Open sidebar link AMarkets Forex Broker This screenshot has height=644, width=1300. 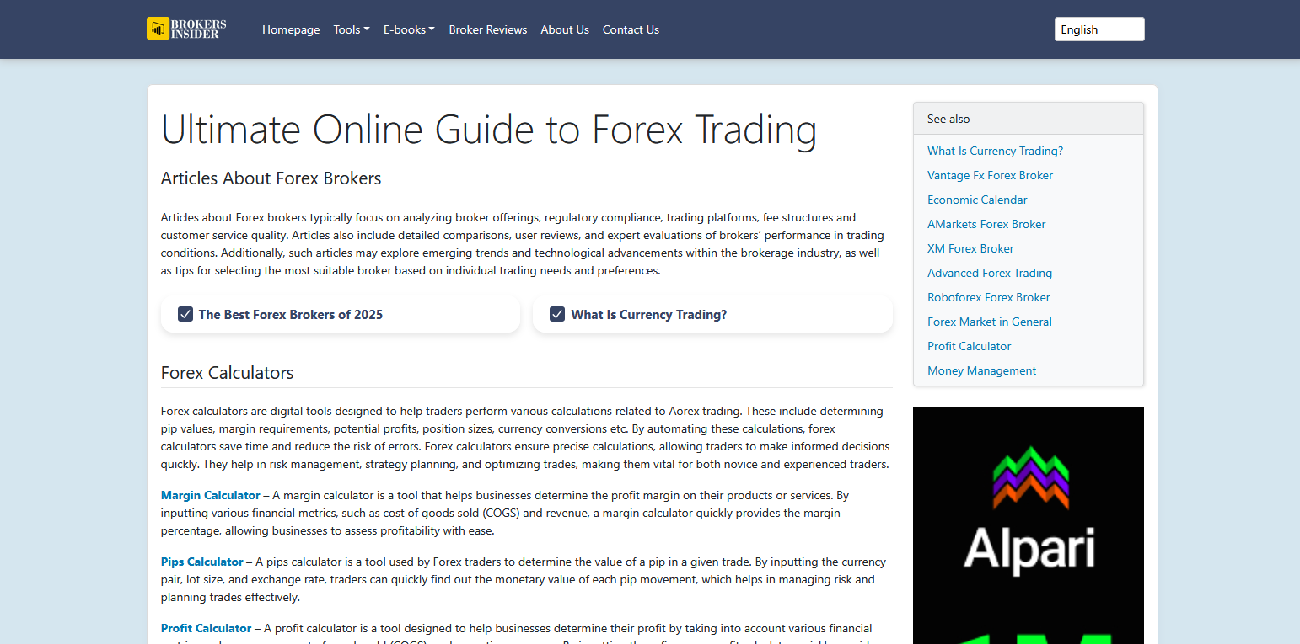pyautogui.click(x=986, y=224)
